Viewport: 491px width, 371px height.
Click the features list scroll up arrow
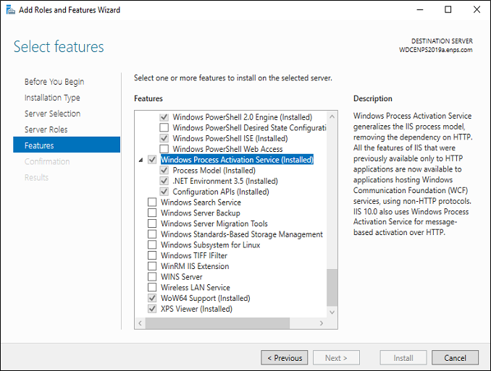[332, 116]
